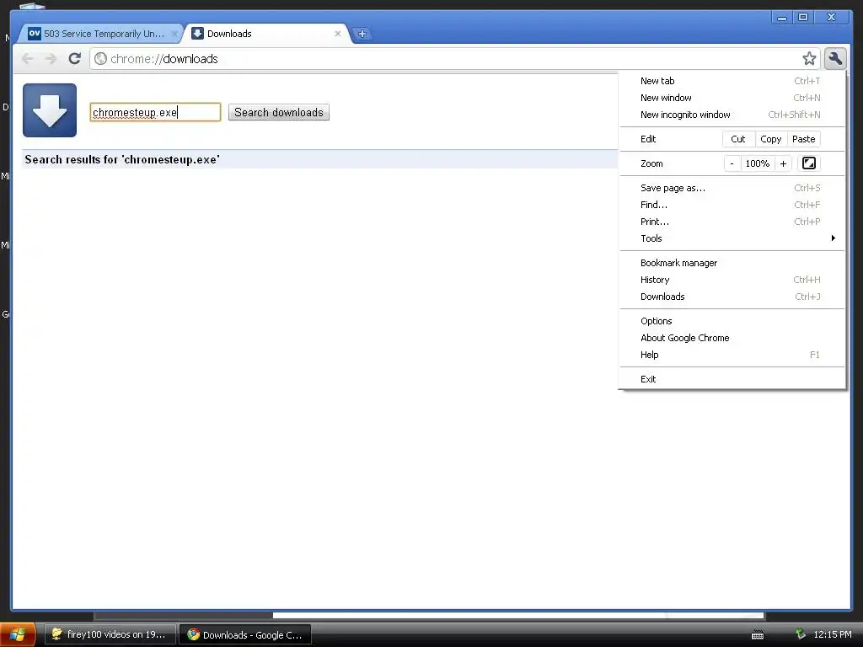This screenshot has width=863, height=647.
Task: Click Save page as… menu item
Action: (732, 188)
